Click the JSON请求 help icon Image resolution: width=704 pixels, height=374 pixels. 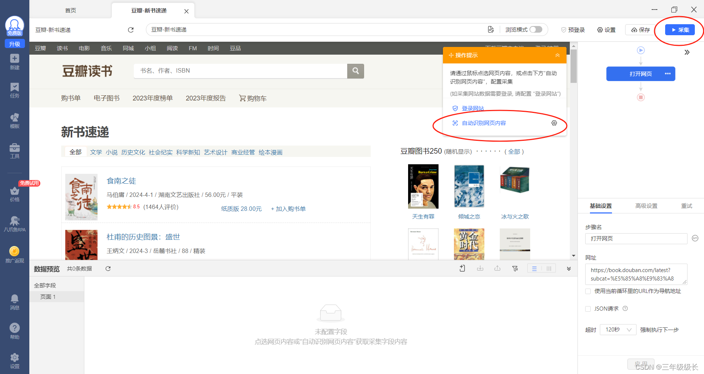(x=625, y=308)
